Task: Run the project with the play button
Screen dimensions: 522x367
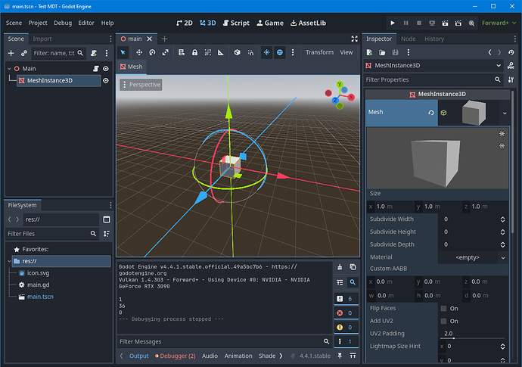Action: click(x=393, y=23)
